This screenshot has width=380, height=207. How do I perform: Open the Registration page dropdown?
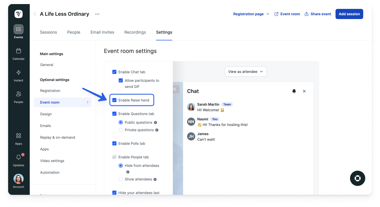[x=251, y=14]
